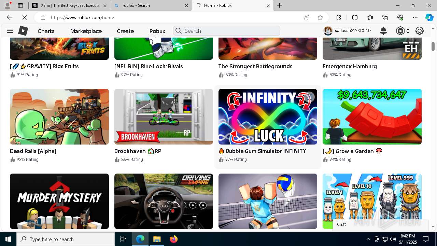Click the Blue Lock: Rivals title
This screenshot has width=437, height=246.
tap(149, 66)
